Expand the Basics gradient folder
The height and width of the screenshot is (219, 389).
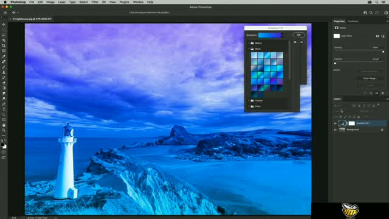click(x=249, y=43)
